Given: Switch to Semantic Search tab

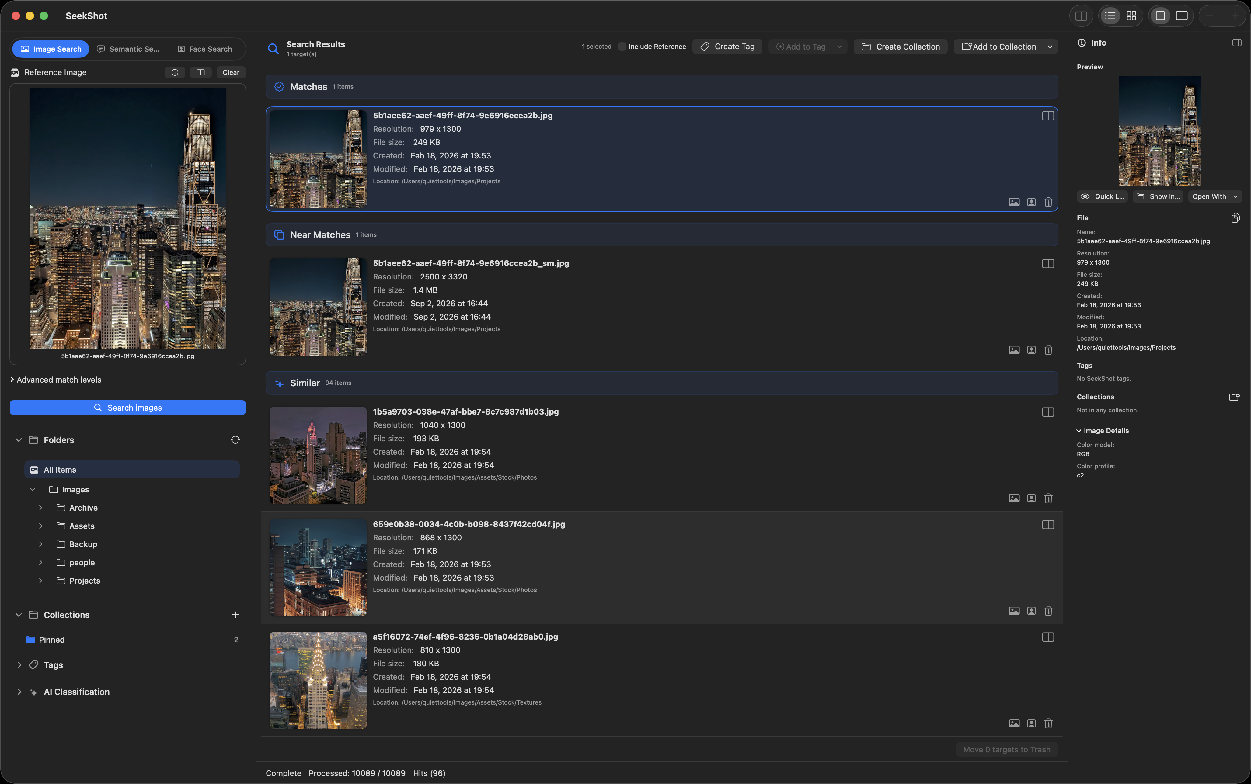Looking at the screenshot, I should point(128,49).
